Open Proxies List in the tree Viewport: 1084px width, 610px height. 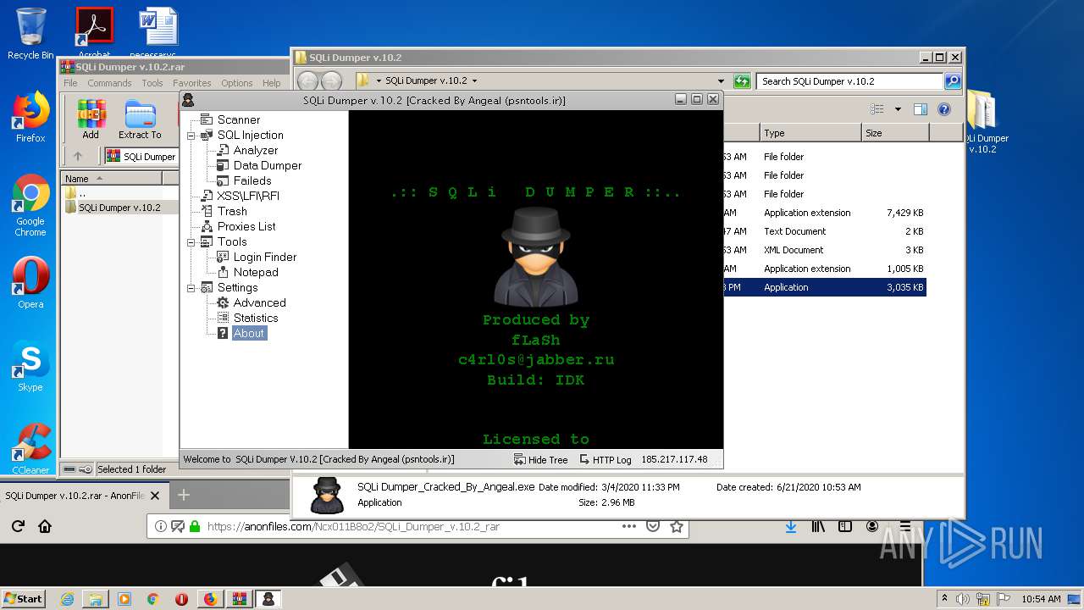tap(246, 226)
